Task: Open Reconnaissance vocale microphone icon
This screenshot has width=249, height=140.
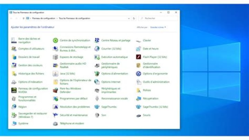Action: pos(97,98)
